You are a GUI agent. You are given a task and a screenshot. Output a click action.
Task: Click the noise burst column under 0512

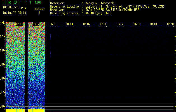pos(37,66)
